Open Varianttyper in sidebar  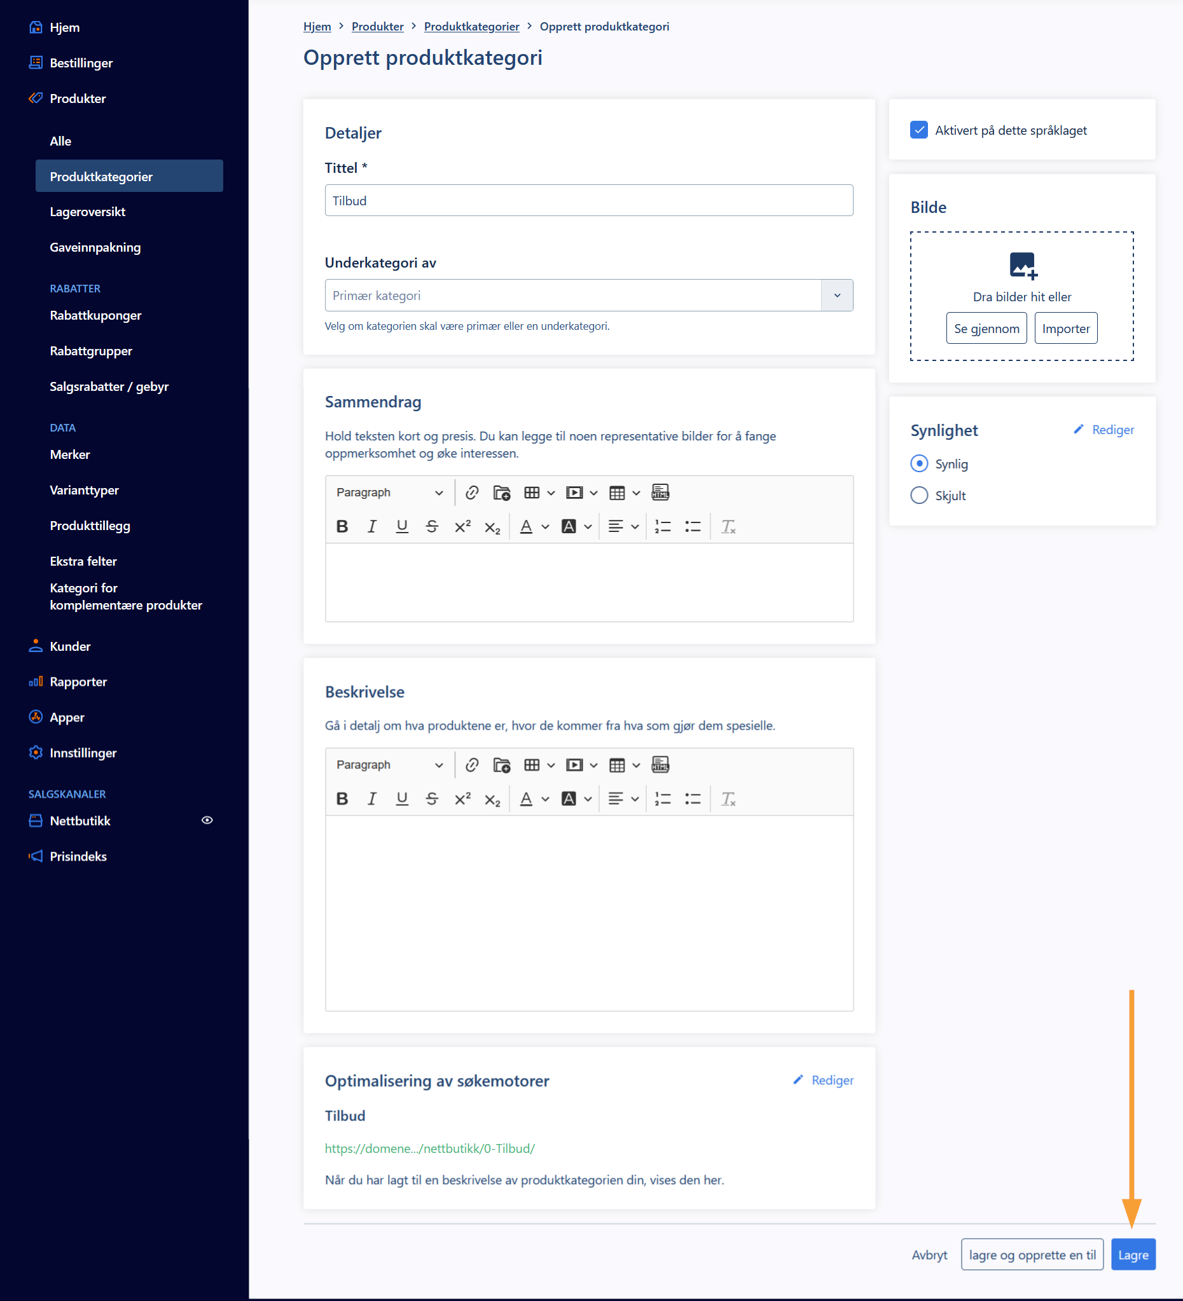tap(84, 490)
